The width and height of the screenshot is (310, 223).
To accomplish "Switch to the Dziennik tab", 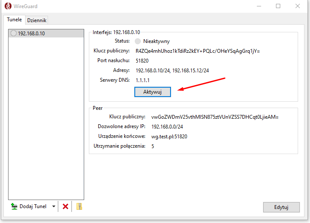I will (x=37, y=20).
